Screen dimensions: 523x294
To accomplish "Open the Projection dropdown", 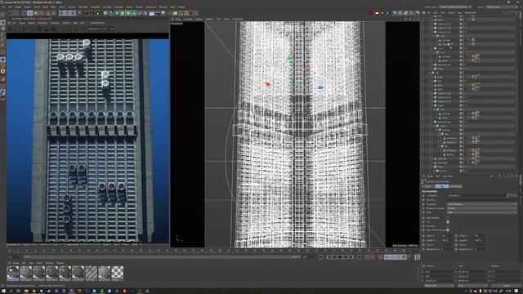I will 481,204.
